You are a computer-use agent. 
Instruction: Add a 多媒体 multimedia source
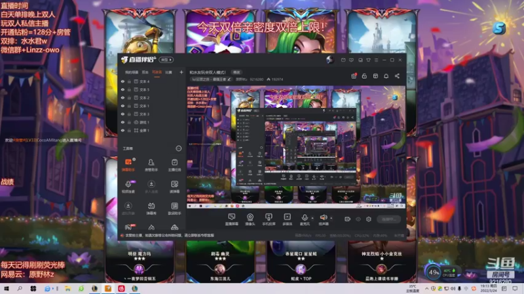click(287, 220)
